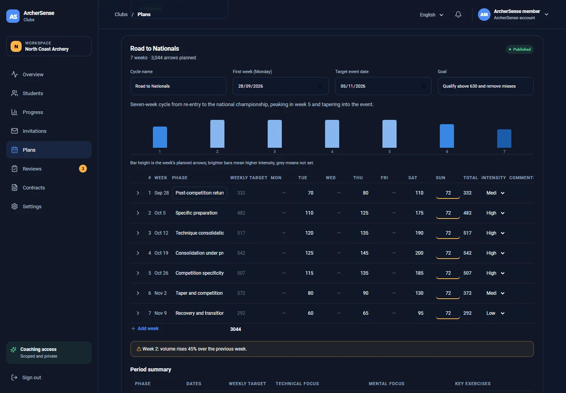Click the Contracts document icon
The height and width of the screenshot is (393, 566).
pyautogui.click(x=15, y=187)
